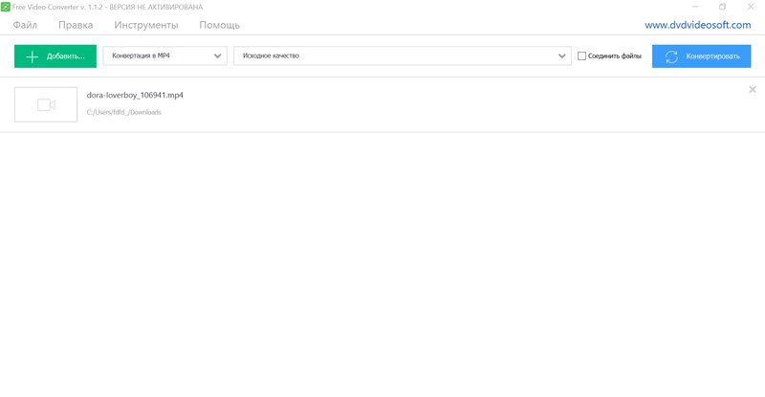Click the path C:/Users/fdfd_/Downloads
The image size is (765, 397).
(x=124, y=112)
